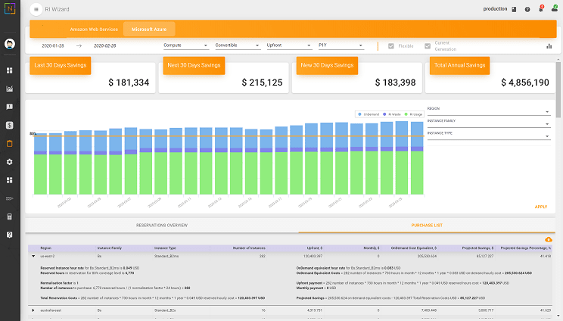Open the notifications bell icon
Screen dimensions: 563x321
pos(541,9)
